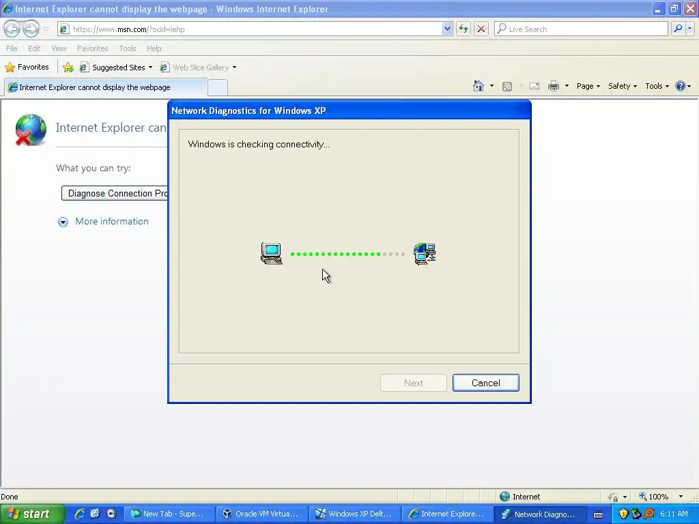Click Diagnose Connection Problems button
Image resolution: width=699 pixels, height=524 pixels.
(x=115, y=193)
